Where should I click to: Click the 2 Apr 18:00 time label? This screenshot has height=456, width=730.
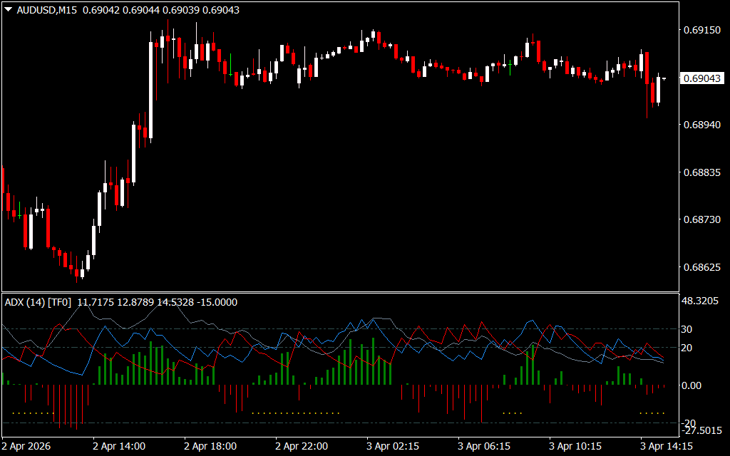coord(210,447)
